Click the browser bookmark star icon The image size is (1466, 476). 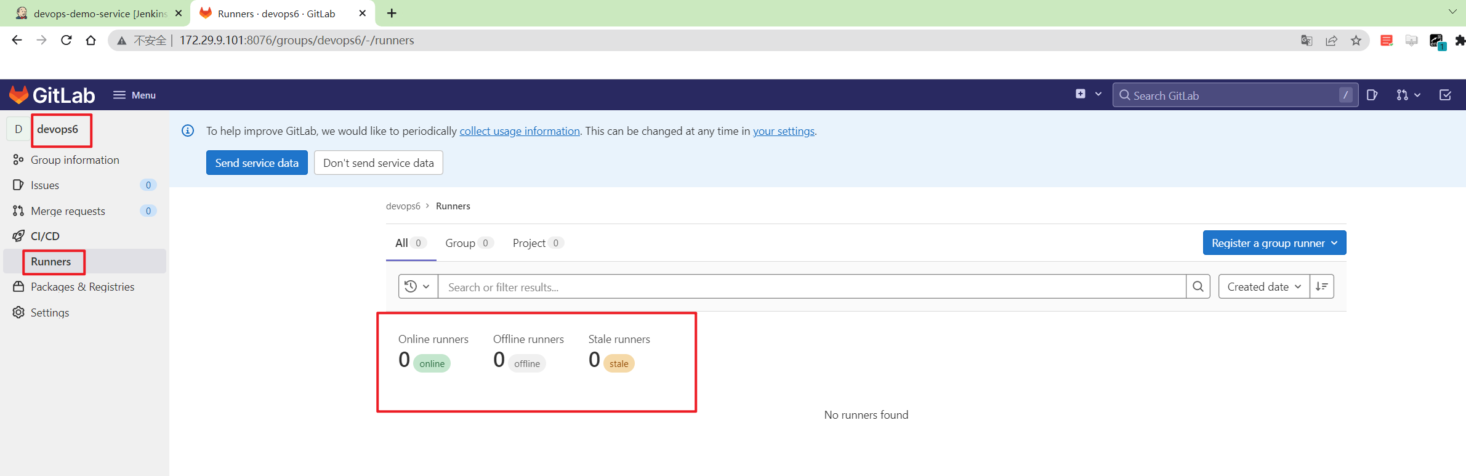(x=1356, y=41)
